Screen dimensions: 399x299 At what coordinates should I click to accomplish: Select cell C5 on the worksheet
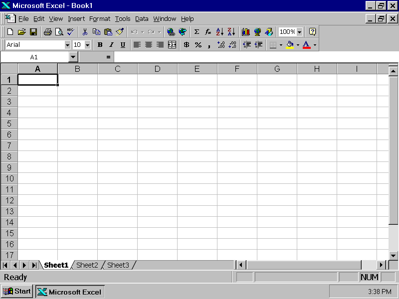click(117, 124)
